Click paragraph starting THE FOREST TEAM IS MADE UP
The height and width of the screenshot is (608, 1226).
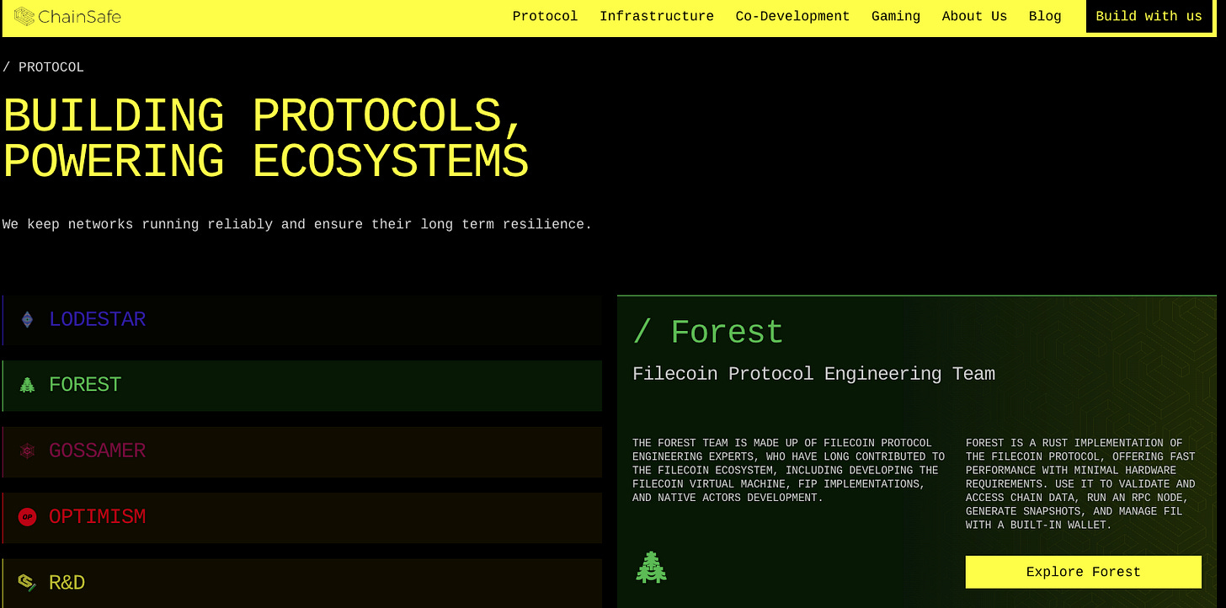pyautogui.click(x=789, y=470)
